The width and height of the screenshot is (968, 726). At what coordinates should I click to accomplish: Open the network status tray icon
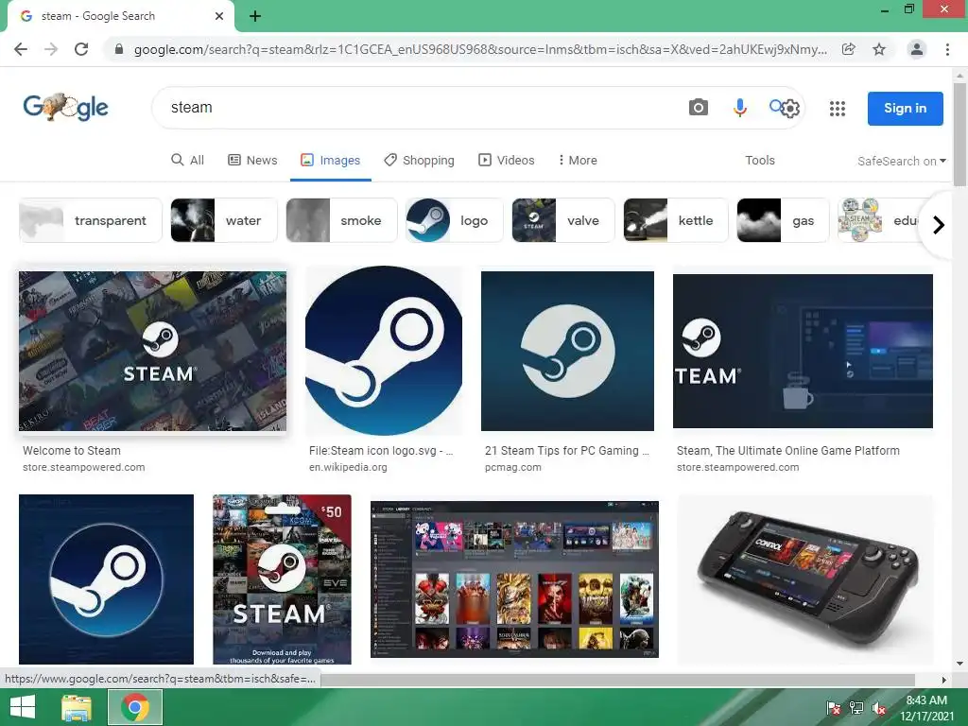pos(856,707)
